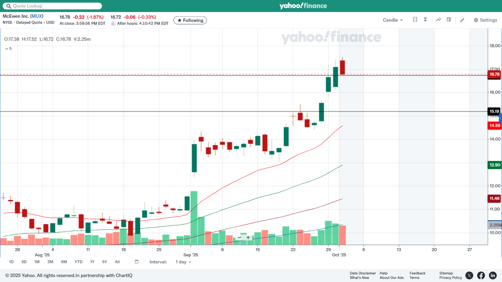Focus the Quote Lookup search field
Viewport: 502px width, 282px height.
pos(52,6)
